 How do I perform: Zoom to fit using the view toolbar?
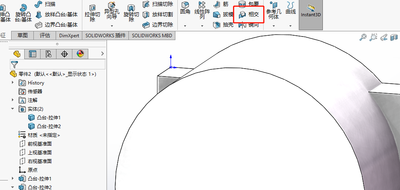click(363, 38)
